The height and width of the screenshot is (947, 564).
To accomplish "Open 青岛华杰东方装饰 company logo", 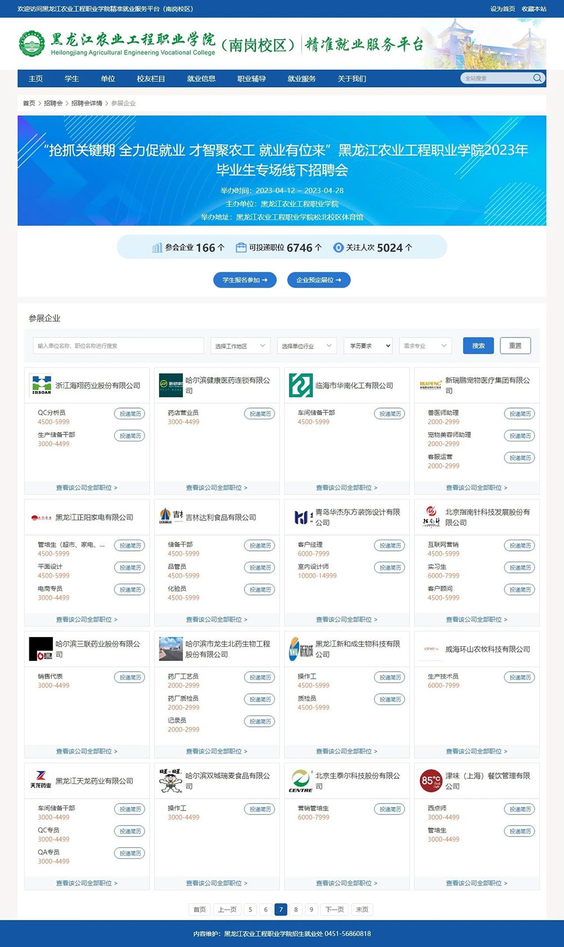I will (303, 517).
